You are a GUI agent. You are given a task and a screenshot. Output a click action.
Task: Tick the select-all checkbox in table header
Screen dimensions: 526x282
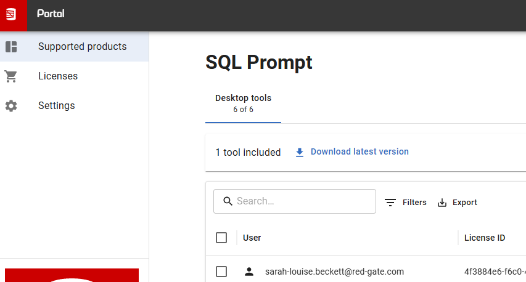[x=221, y=238]
